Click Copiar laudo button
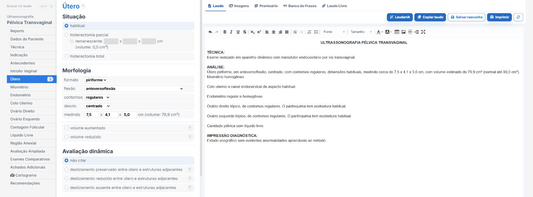The height and width of the screenshot is (197, 533). pos(430,17)
